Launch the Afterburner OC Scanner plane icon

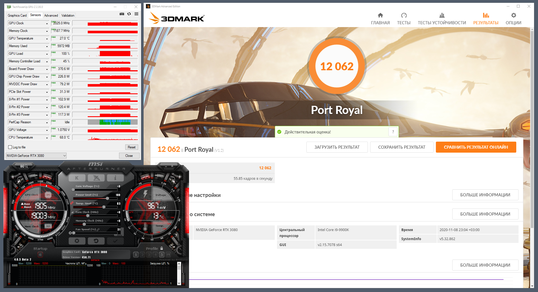click(x=96, y=178)
